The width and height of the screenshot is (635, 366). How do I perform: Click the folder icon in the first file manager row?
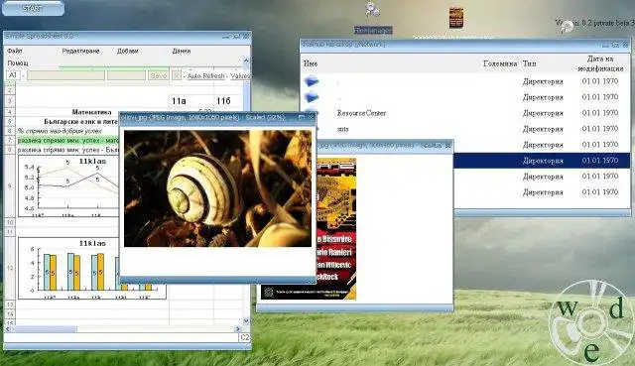[311, 81]
